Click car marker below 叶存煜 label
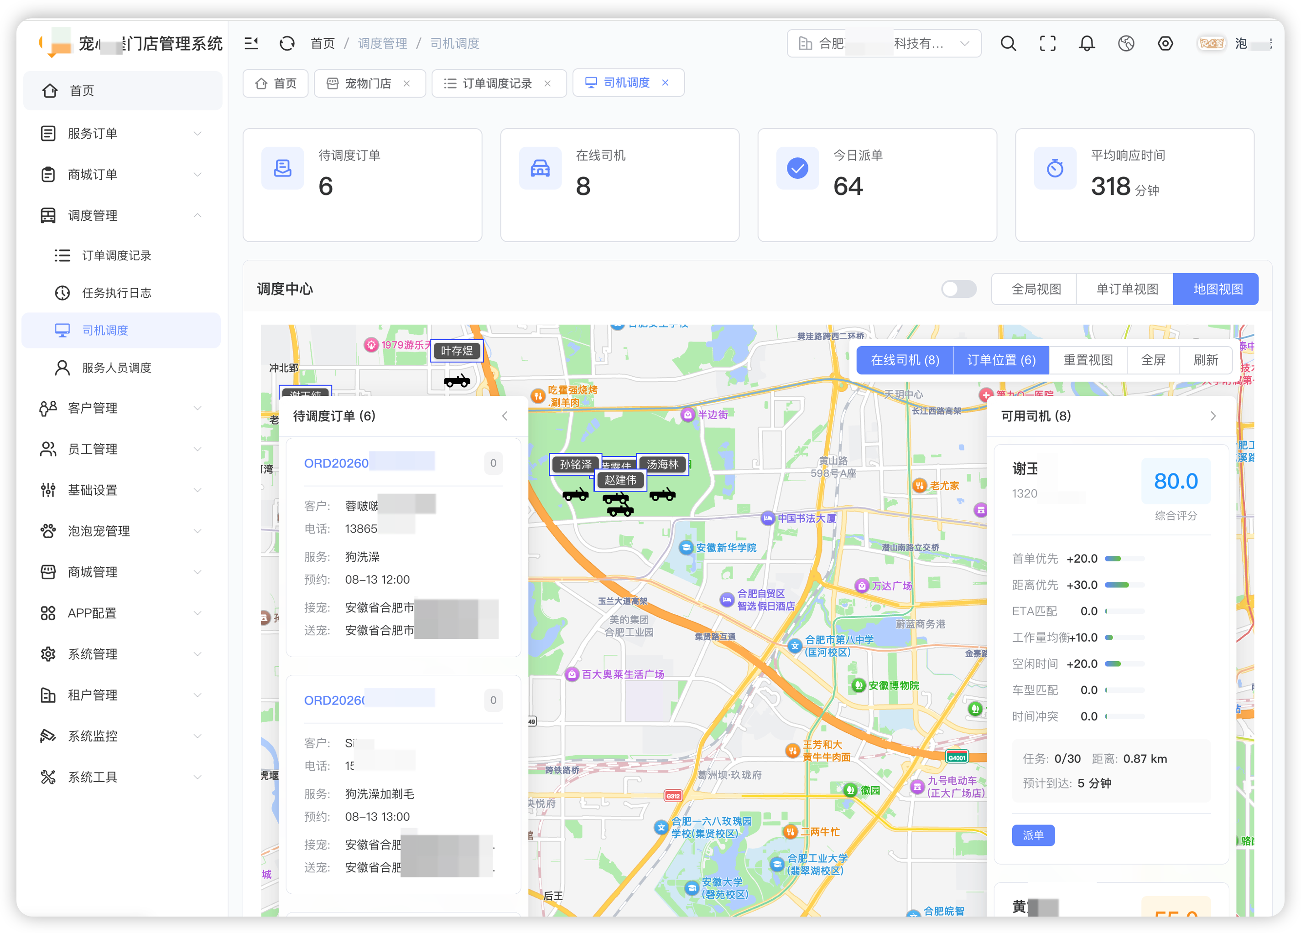The image size is (1301, 933). (x=457, y=380)
